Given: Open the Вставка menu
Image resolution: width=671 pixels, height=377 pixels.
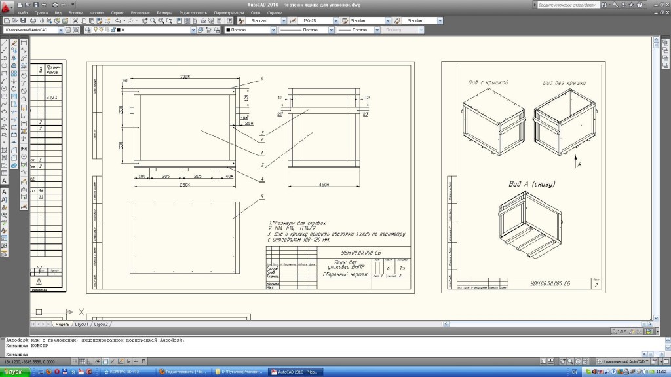Looking at the screenshot, I should click(76, 13).
